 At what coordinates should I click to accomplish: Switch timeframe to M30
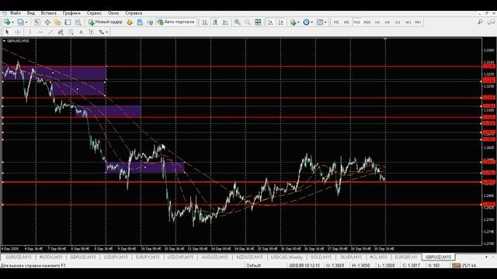click(367, 22)
